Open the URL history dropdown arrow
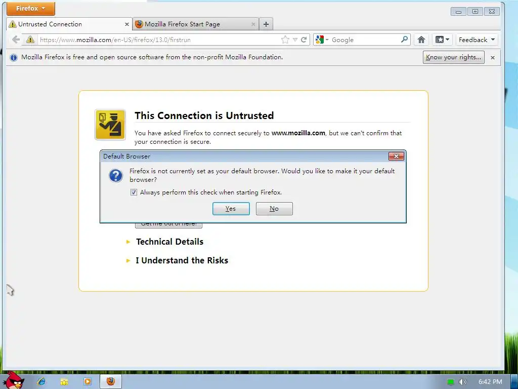 295,40
